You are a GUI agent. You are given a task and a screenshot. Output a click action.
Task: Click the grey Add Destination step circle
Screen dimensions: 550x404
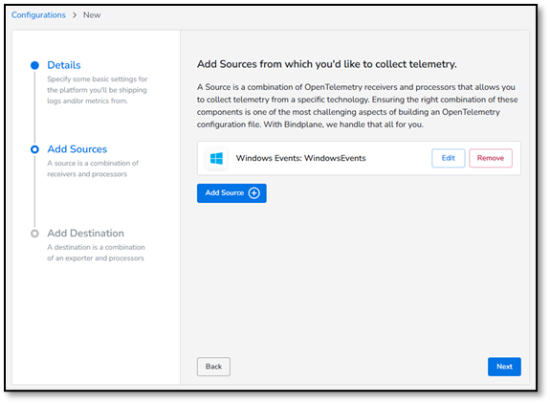(x=34, y=234)
